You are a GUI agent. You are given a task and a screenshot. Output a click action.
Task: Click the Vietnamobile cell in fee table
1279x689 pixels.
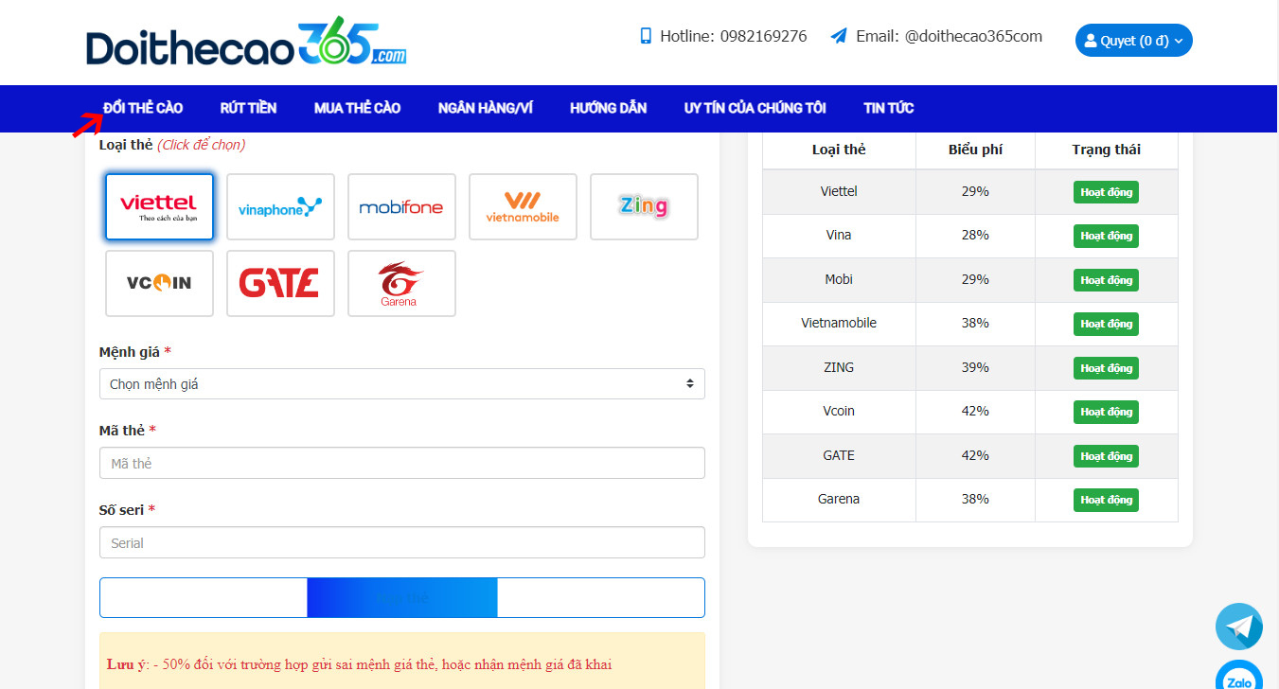839,323
